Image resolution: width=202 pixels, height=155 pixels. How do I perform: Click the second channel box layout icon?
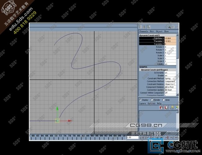pyautogui.click(x=144, y=27)
